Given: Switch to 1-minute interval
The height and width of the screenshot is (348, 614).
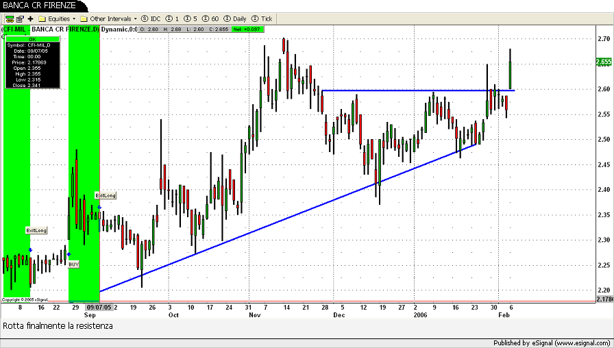Looking at the screenshot, I should pyautogui.click(x=174, y=18).
